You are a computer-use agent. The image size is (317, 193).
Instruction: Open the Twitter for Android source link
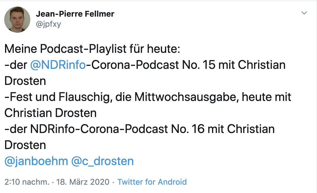click(x=152, y=182)
